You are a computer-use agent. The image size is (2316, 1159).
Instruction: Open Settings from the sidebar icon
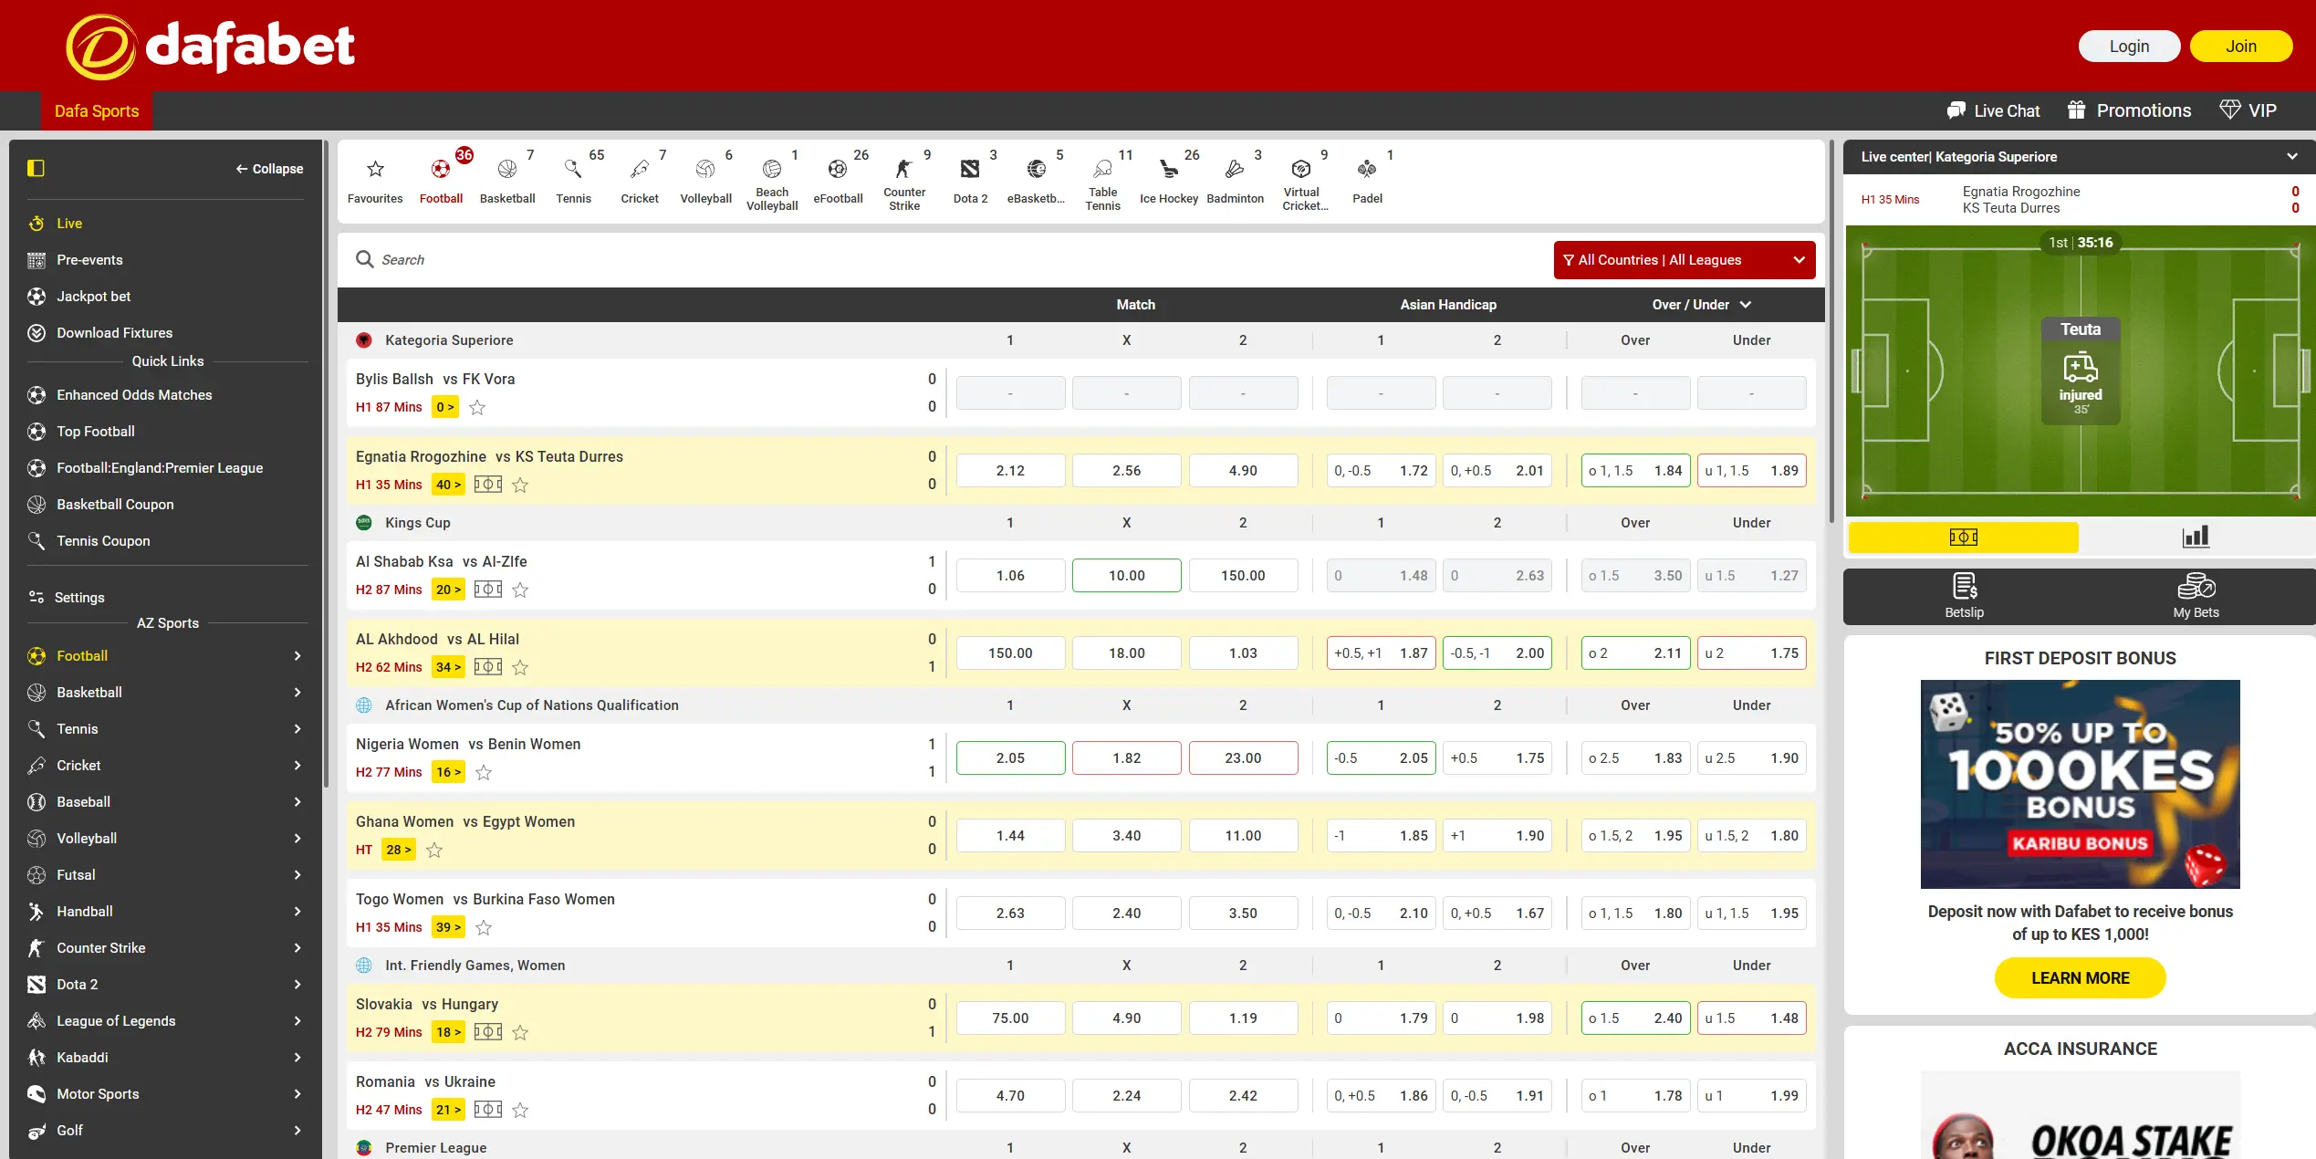[x=37, y=597]
